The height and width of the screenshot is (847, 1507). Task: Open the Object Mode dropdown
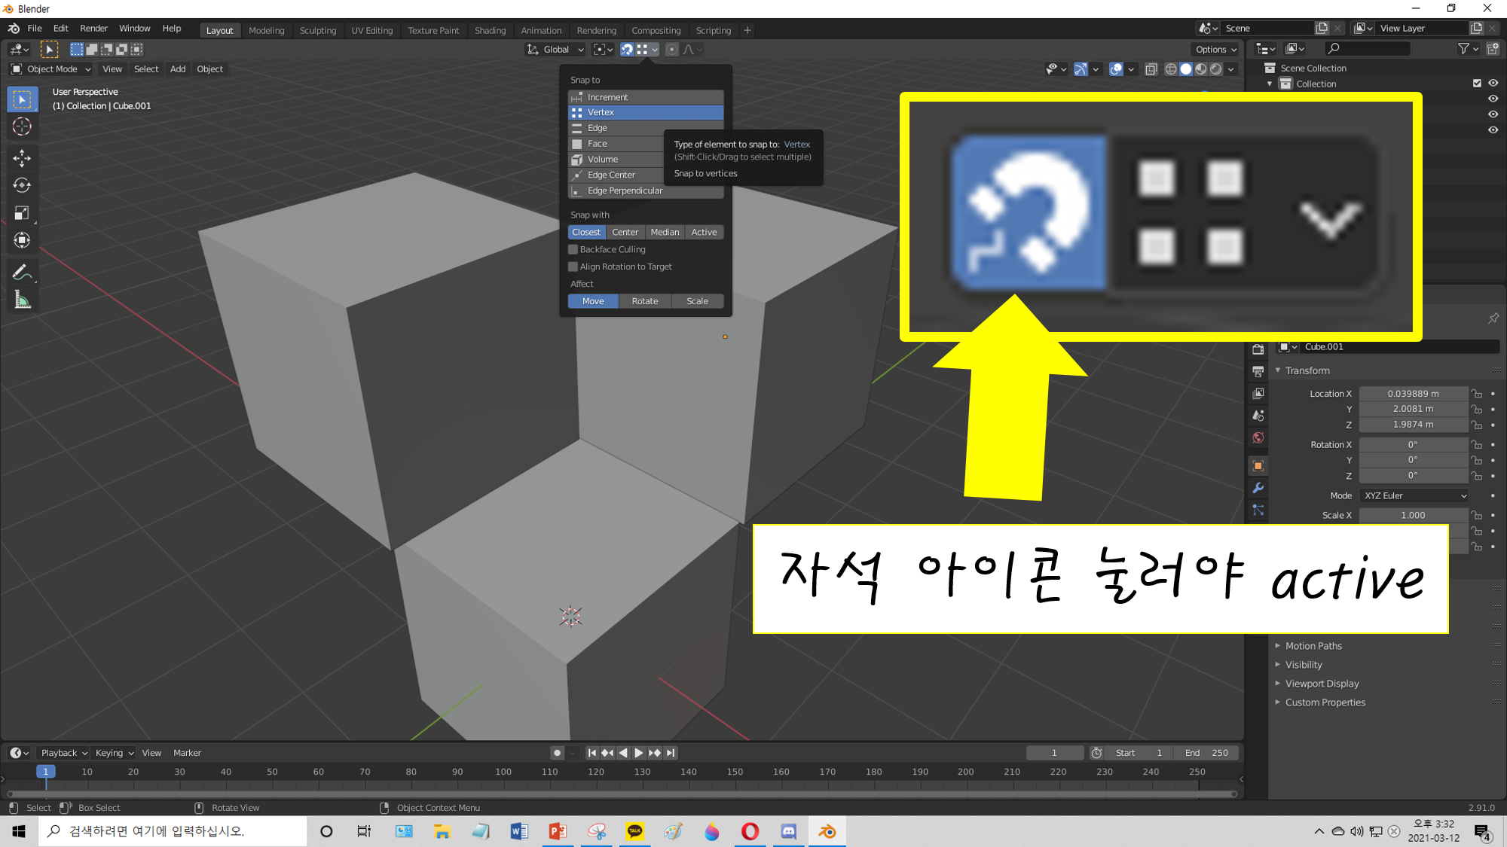[x=50, y=69]
